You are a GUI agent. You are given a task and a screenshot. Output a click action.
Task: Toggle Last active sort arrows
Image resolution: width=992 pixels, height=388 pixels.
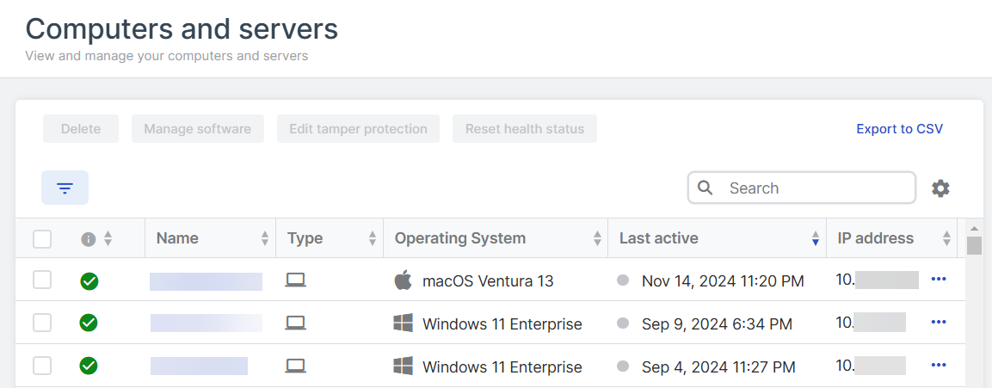click(816, 239)
